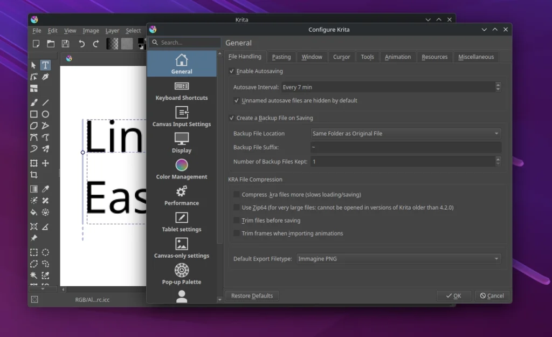Increase Autosave Interval with the stepper arrow
Screen dimensions: 552x337
pyautogui.click(x=498, y=84)
